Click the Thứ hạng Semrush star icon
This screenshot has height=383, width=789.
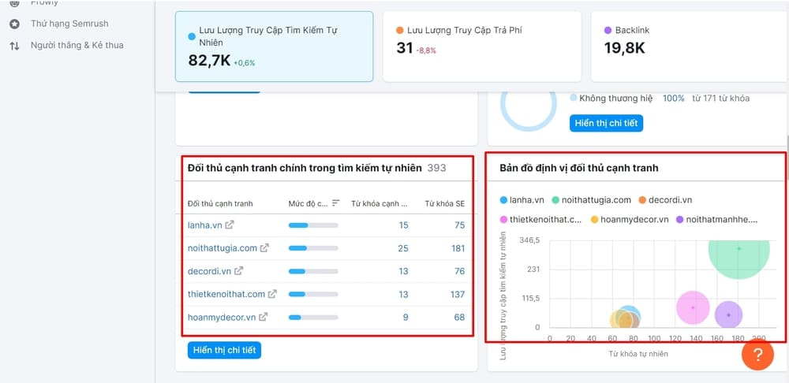14,24
